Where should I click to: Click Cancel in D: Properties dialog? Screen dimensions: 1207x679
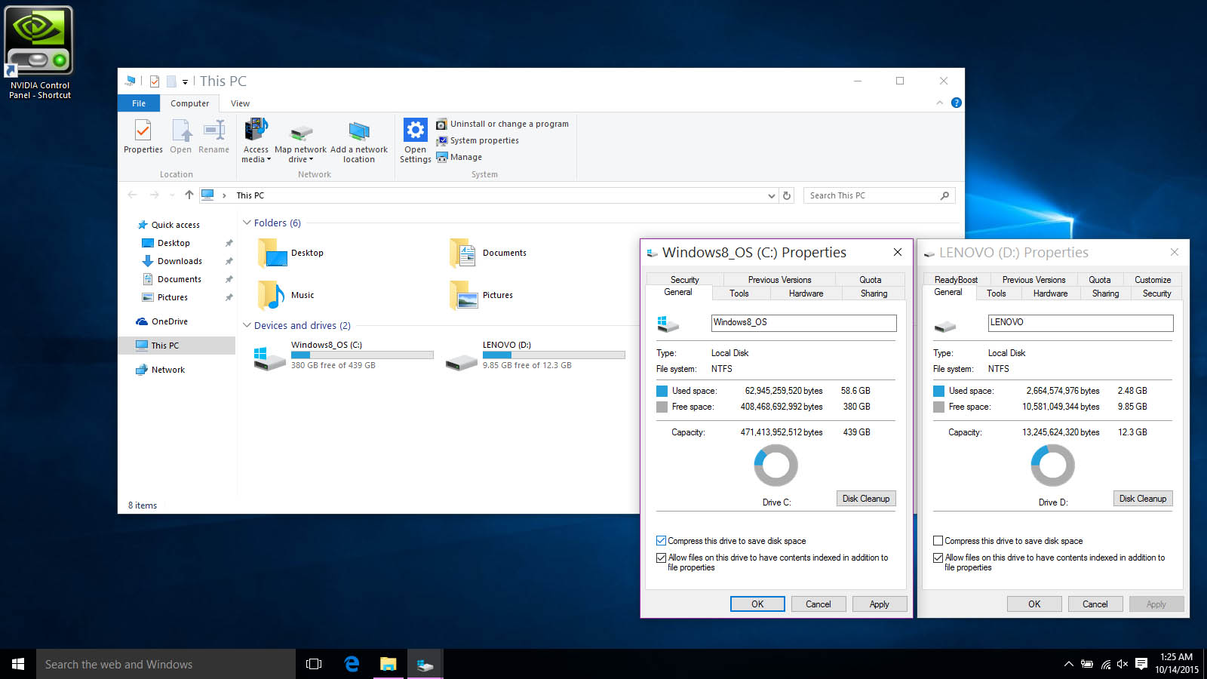[x=1095, y=604]
